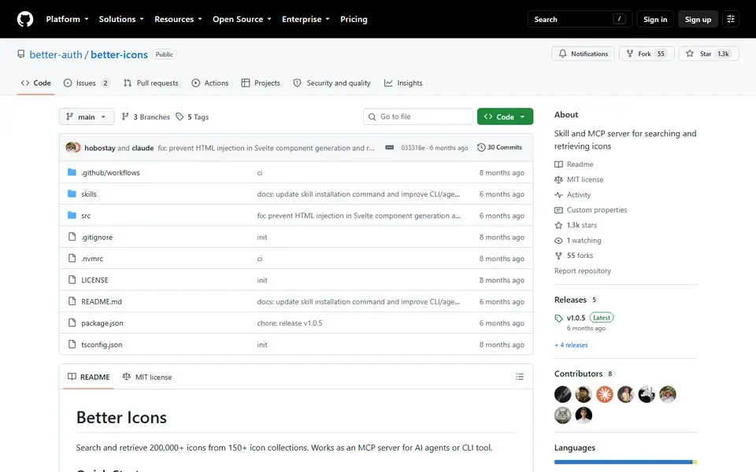The image size is (756, 472).
Task: Click the .github/workflows folder icon
Action: pyautogui.click(x=72, y=172)
